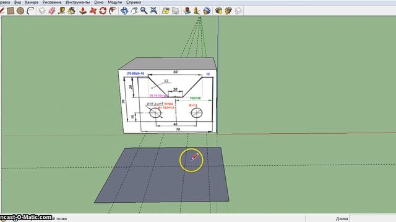This screenshot has width=396, height=222.
Task: Open the Рисование menu
Action: (x=52, y=2)
